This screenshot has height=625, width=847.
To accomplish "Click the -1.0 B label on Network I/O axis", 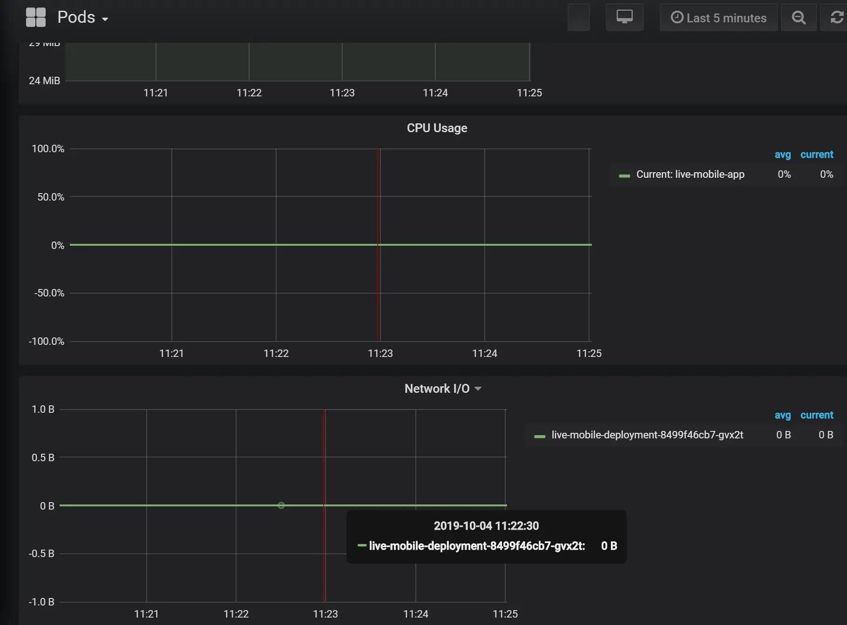I will pos(41,602).
